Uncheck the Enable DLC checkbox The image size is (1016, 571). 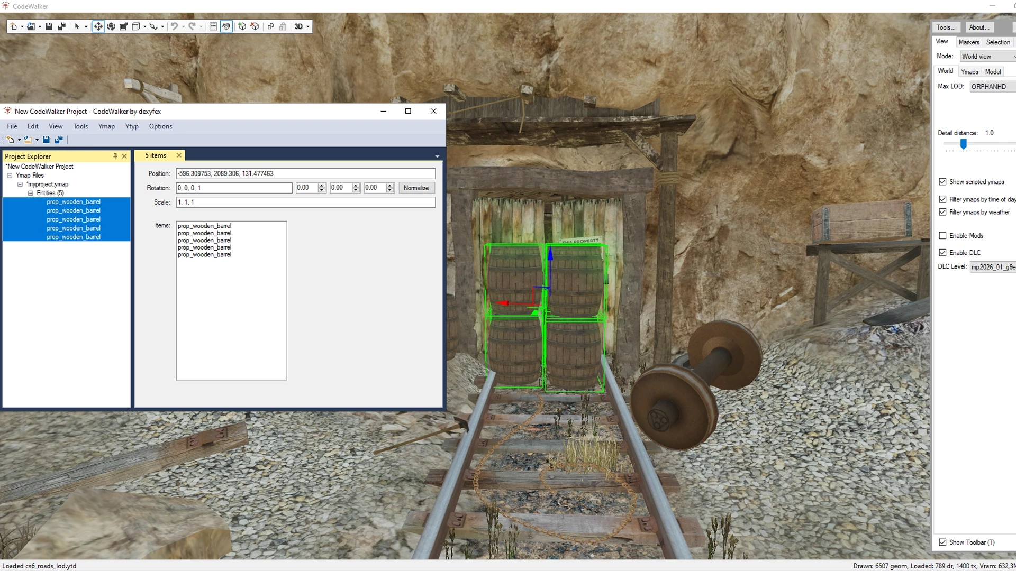tap(942, 253)
